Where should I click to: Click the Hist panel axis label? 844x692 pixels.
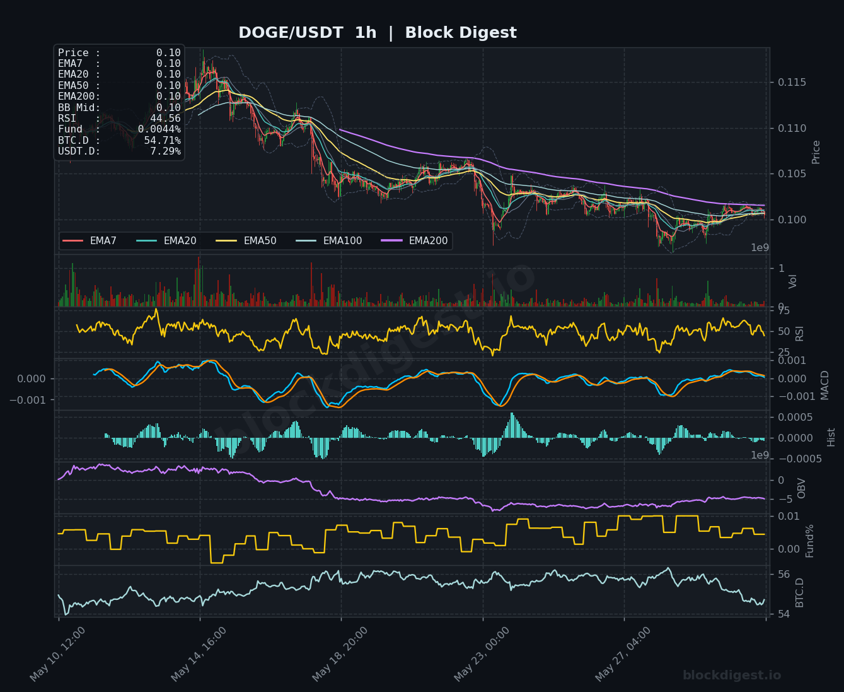pyautogui.click(x=831, y=437)
